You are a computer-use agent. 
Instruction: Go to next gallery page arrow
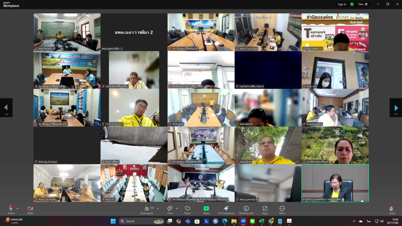coord(396,108)
